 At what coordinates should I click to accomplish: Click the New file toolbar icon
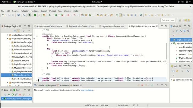[3, 15]
